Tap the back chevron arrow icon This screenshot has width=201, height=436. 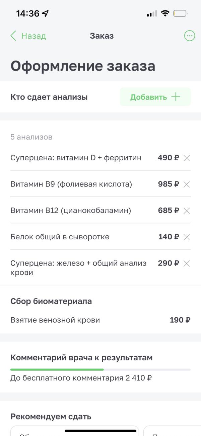(13, 36)
